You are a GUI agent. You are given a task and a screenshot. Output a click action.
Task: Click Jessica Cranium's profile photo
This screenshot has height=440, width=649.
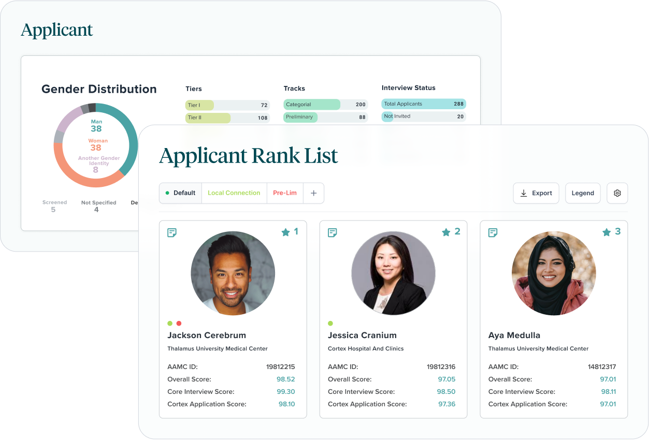pyautogui.click(x=393, y=273)
